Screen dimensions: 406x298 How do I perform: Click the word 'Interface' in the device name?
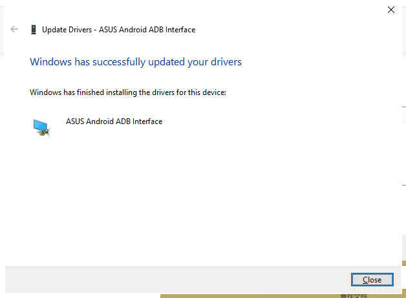(x=147, y=122)
